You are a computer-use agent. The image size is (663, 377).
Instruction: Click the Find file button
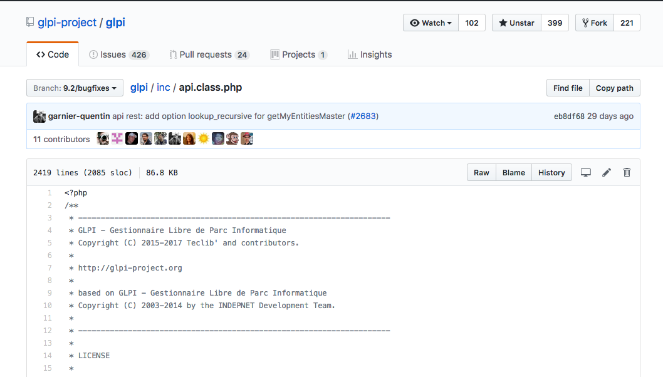568,88
